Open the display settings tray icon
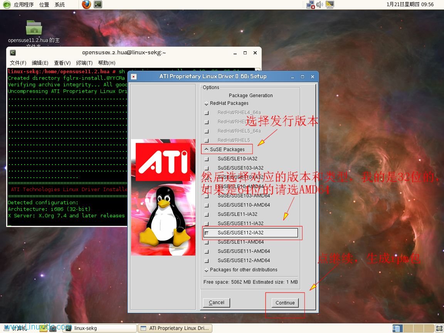The width and height of the screenshot is (444, 333). point(330,5)
